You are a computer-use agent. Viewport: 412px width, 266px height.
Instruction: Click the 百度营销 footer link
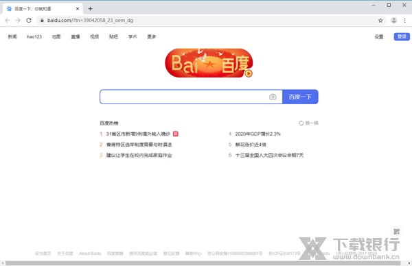115,254
